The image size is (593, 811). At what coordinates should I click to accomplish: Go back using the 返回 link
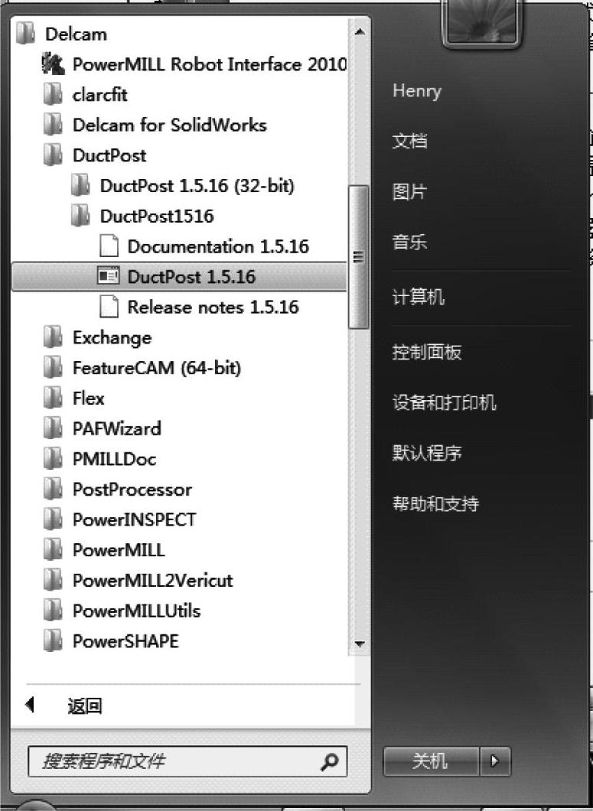point(84,705)
